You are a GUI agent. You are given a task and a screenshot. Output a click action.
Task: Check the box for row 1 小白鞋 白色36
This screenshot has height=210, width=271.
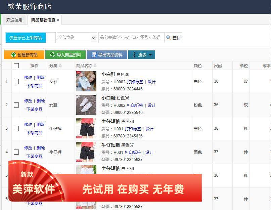[x=16, y=81]
